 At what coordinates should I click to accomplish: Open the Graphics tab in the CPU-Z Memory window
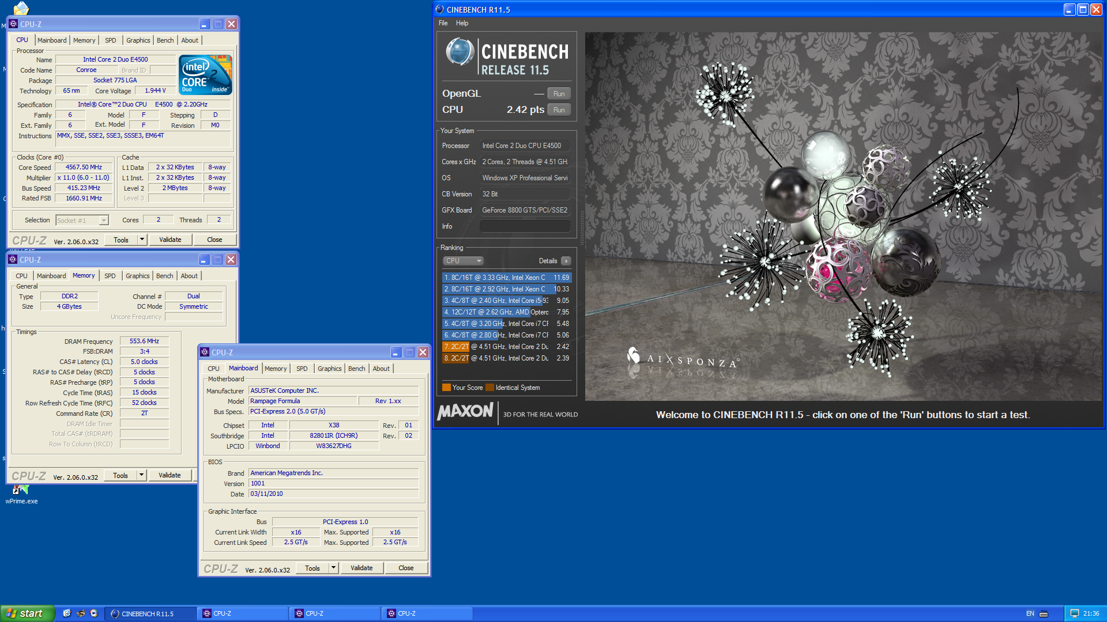coord(138,276)
